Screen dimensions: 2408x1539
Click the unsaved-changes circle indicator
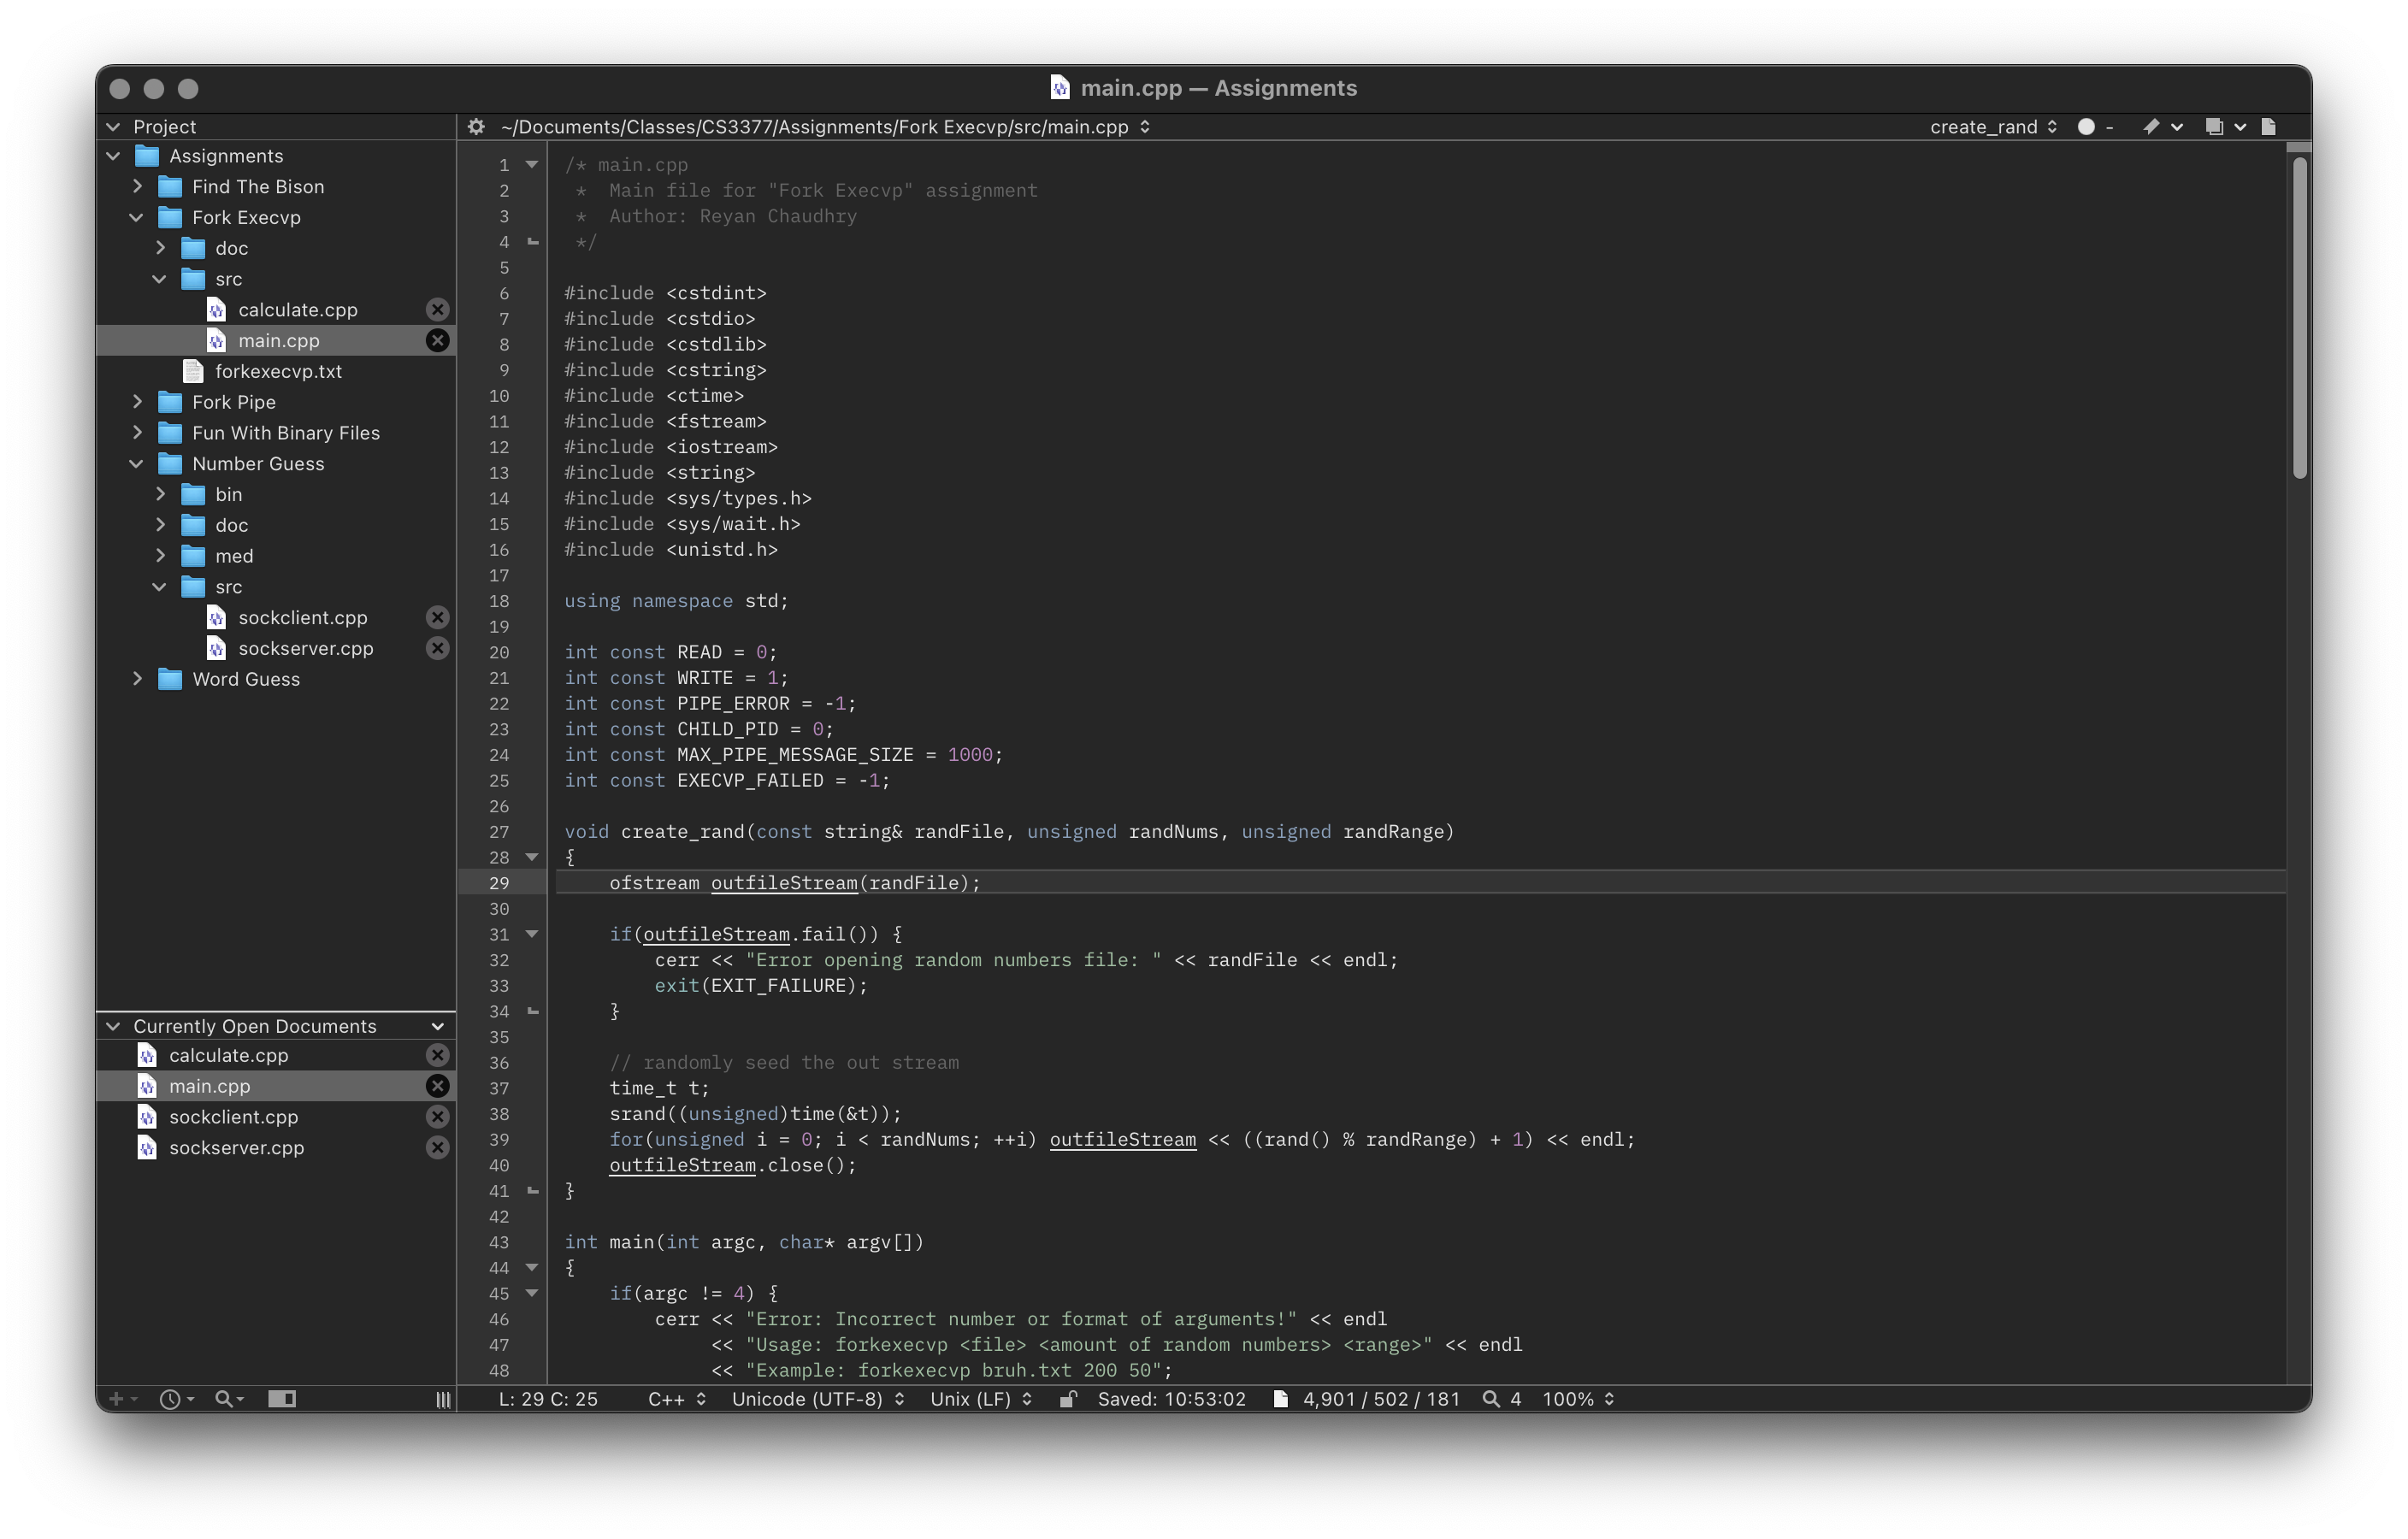click(x=2085, y=127)
